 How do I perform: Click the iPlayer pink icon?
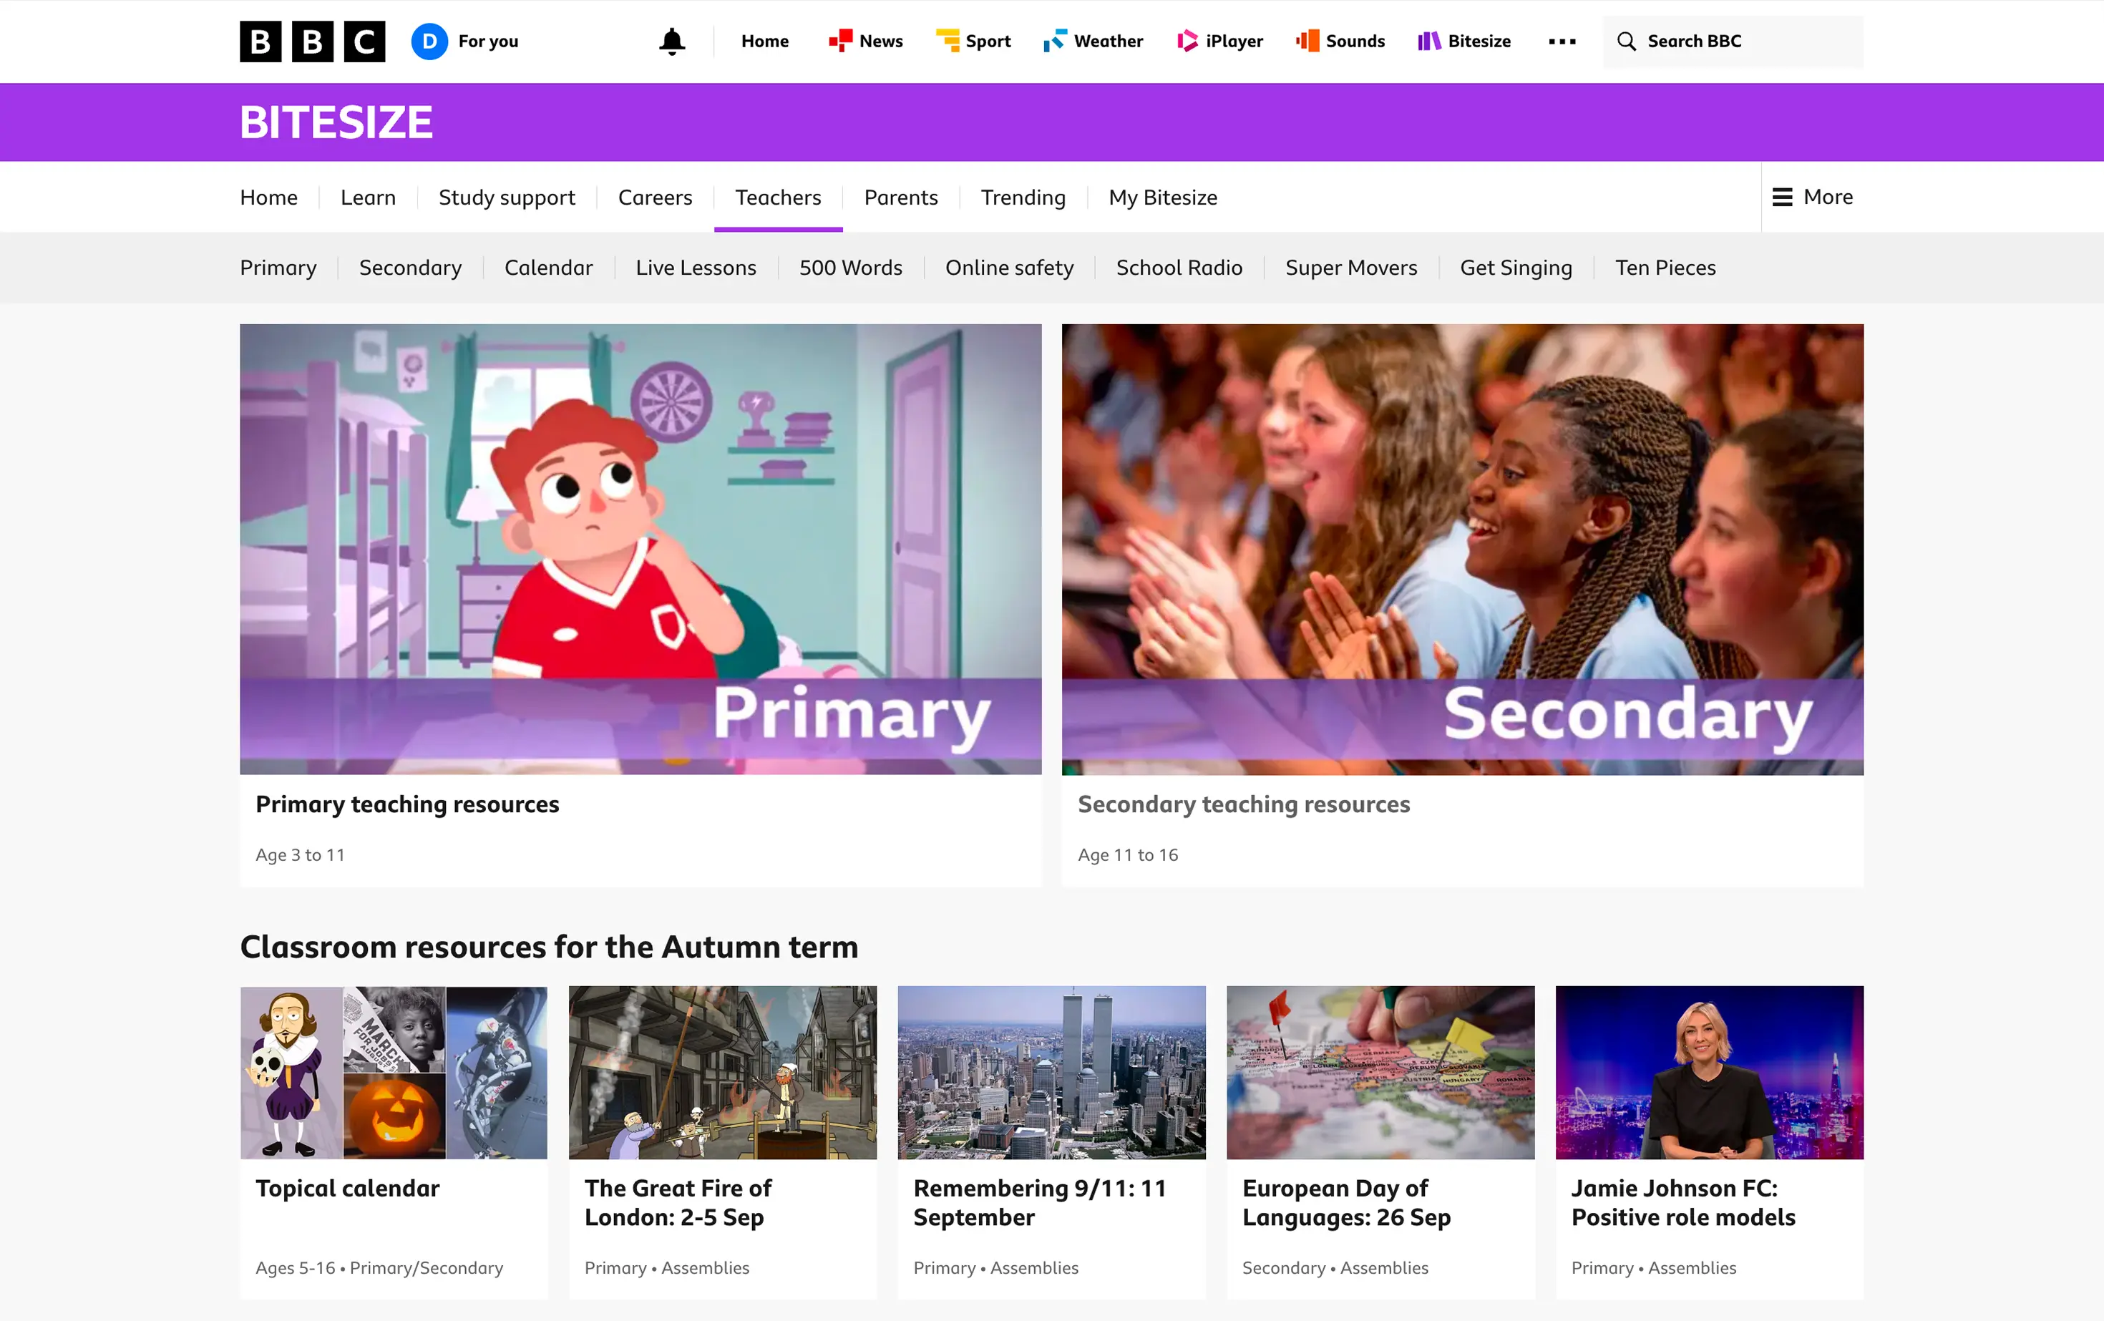click(x=1187, y=41)
